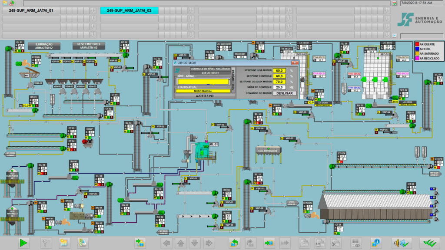The width and height of the screenshot is (445, 250).
Task: Open the vertical PARAMETROS expander tab
Action: pyautogui.click(x=233, y=80)
